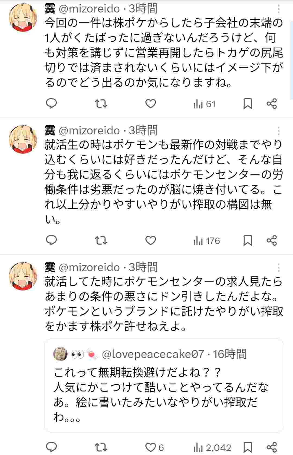Open more options on first tweet

click(x=278, y=10)
